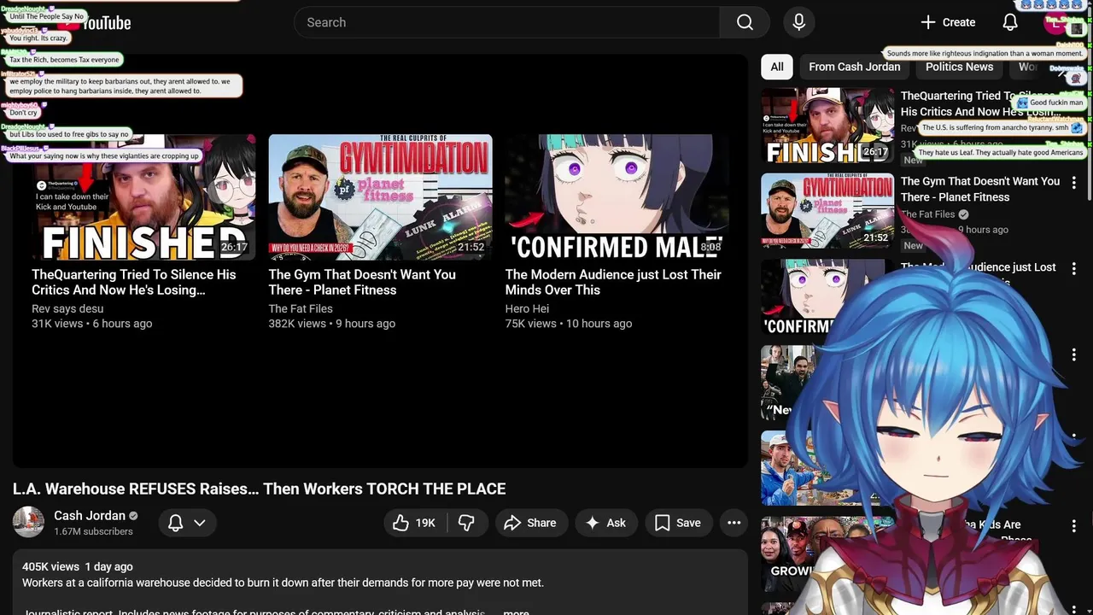Open options menu for sidebar Modern Audience video
1093x615 pixels.
(1073, 268)
